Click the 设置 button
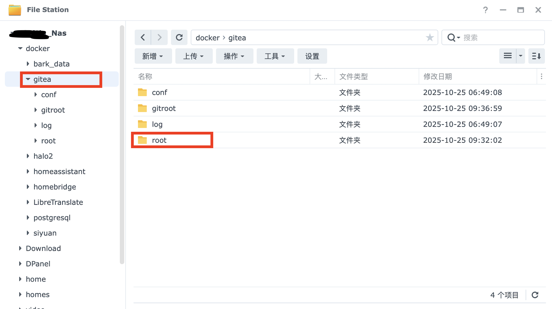Screen dimensions: 552x309 click(312, 56)
